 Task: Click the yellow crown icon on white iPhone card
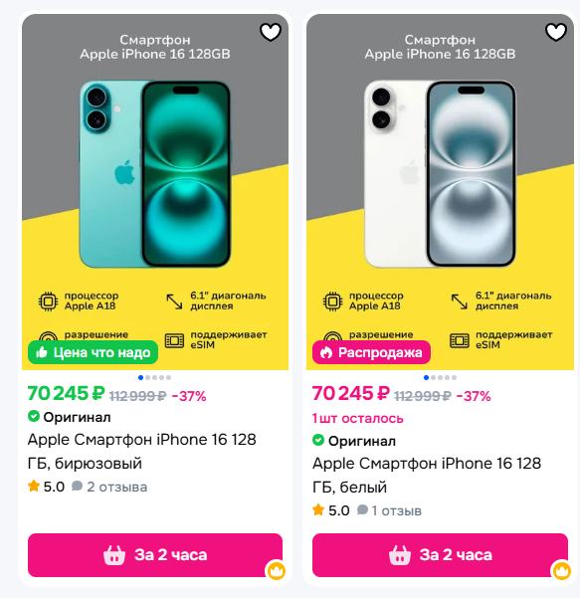click(x=561, y=570)
